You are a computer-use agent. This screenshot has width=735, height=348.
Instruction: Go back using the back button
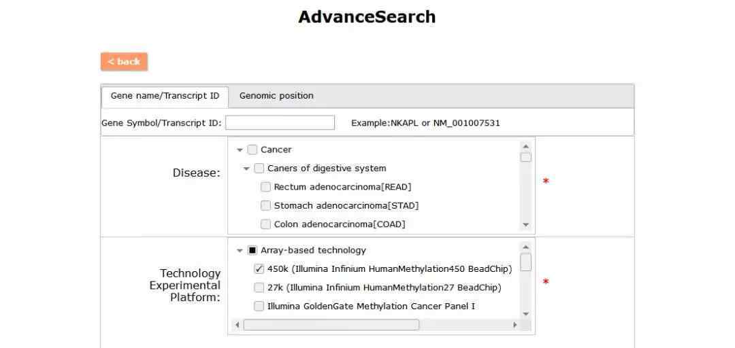click(125, 62)
